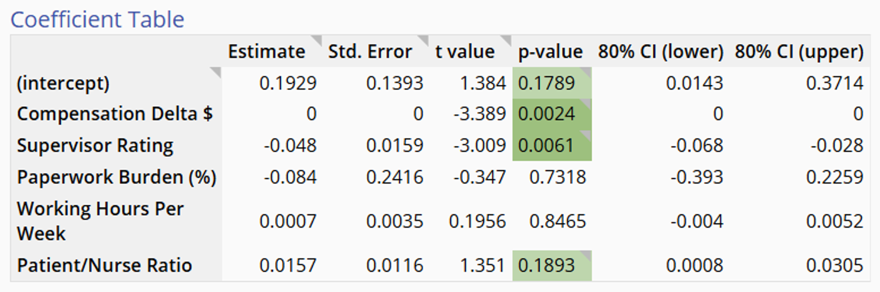The height and width of the screenshot is (292, 880).
Task: Click the comment marker on (intercept) label
Action: (216, 73)
